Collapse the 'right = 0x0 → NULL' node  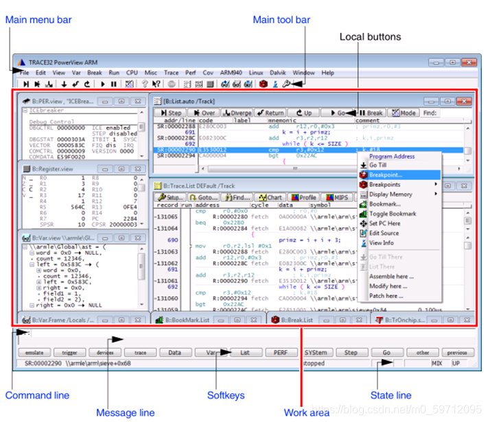(x=32, y=306)
